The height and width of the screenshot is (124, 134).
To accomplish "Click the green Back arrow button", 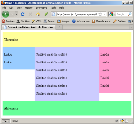I will pyautogui.click(x=6, y=14).
